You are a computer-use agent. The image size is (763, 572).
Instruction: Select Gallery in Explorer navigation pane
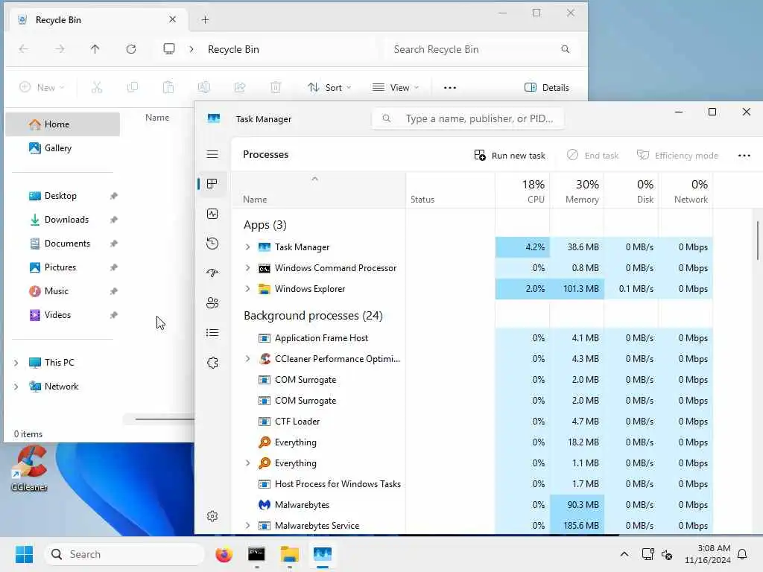(x=63, y=148)
